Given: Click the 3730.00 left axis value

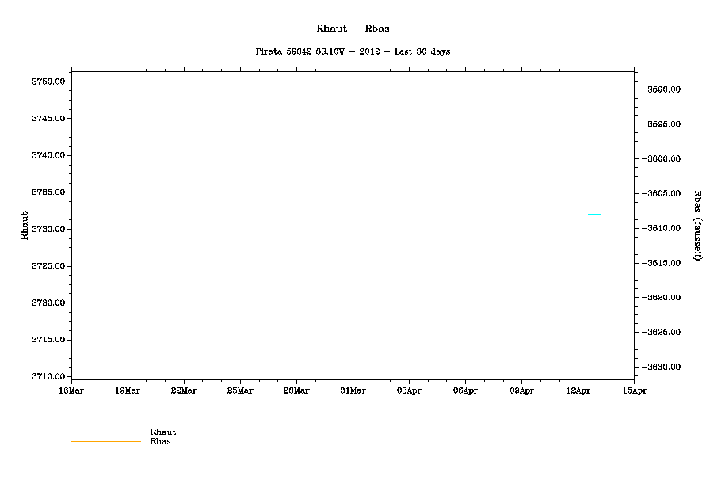Looking at the screenshot, I should click(48, 229).
